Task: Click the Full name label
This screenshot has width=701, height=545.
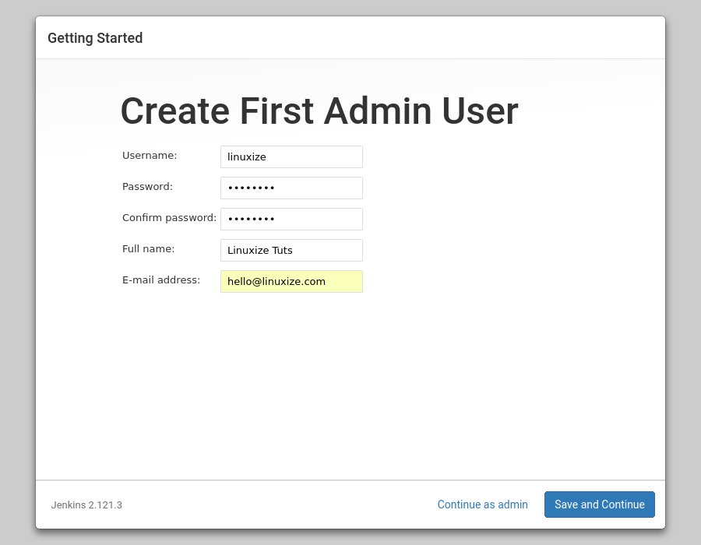Action: 148,249
